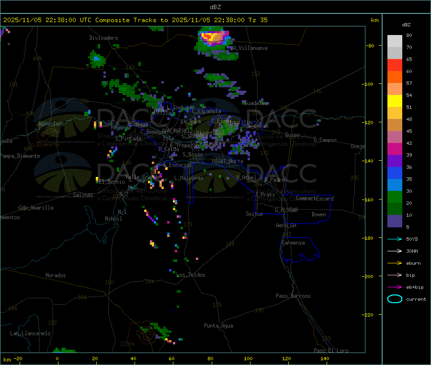Click the Salinas map label
The width and height of the screenshot is (431, 365).
pyautogui.click(x=83, y=195)
